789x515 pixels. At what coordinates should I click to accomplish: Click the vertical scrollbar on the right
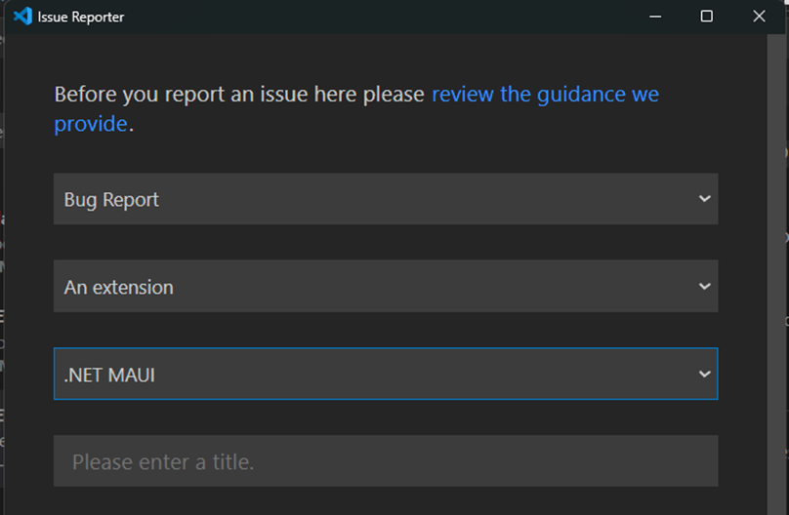(x=775, y=274)
